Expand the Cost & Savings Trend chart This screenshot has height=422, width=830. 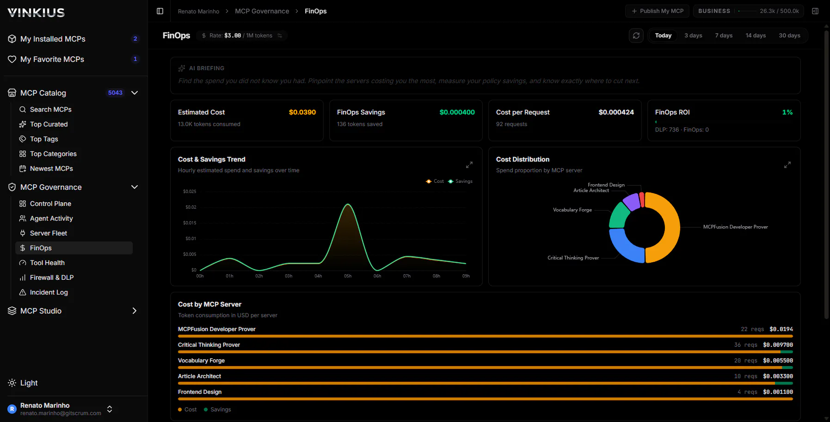[469, 165]
